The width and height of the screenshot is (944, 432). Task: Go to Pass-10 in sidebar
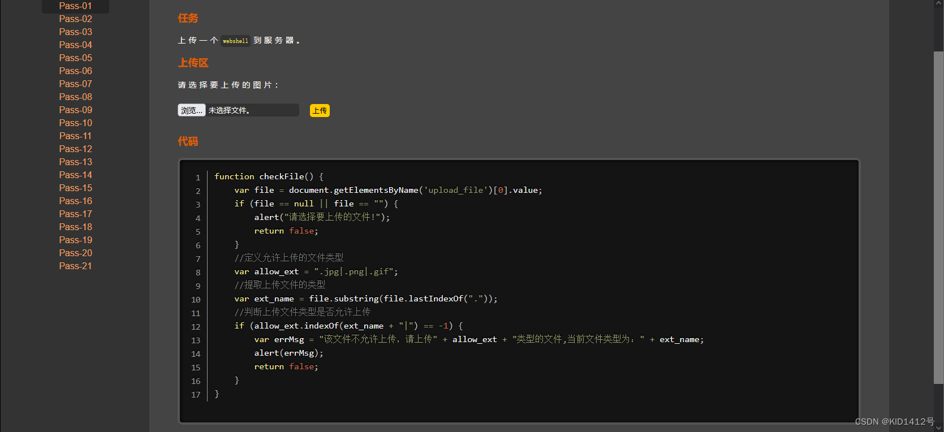pos(75,123)
